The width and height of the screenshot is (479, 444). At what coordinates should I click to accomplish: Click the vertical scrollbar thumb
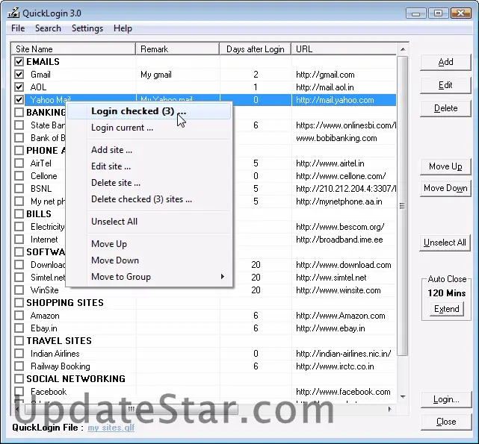[403, 206]
